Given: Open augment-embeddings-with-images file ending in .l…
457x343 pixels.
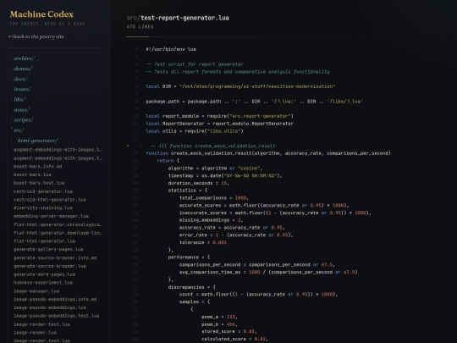Looking at the screenshot, I should [x=58, y=150].
